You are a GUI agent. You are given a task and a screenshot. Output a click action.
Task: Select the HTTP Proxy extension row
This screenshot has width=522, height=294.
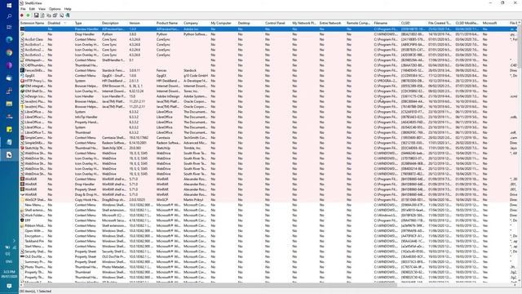pyautogui.click(x=268, y=81)
